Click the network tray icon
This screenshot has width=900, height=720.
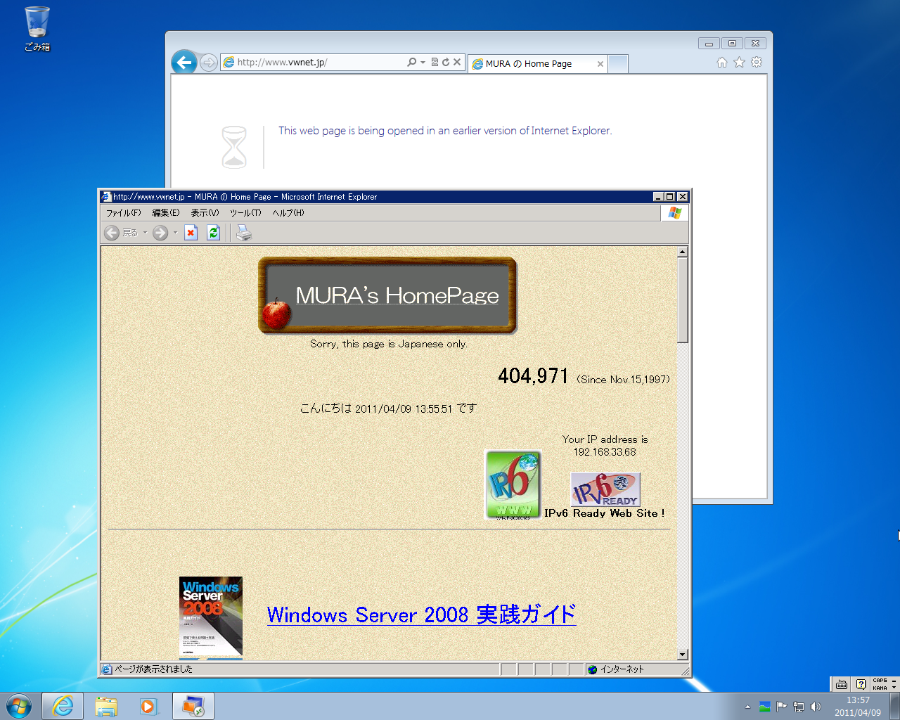[x=798, y=707]
